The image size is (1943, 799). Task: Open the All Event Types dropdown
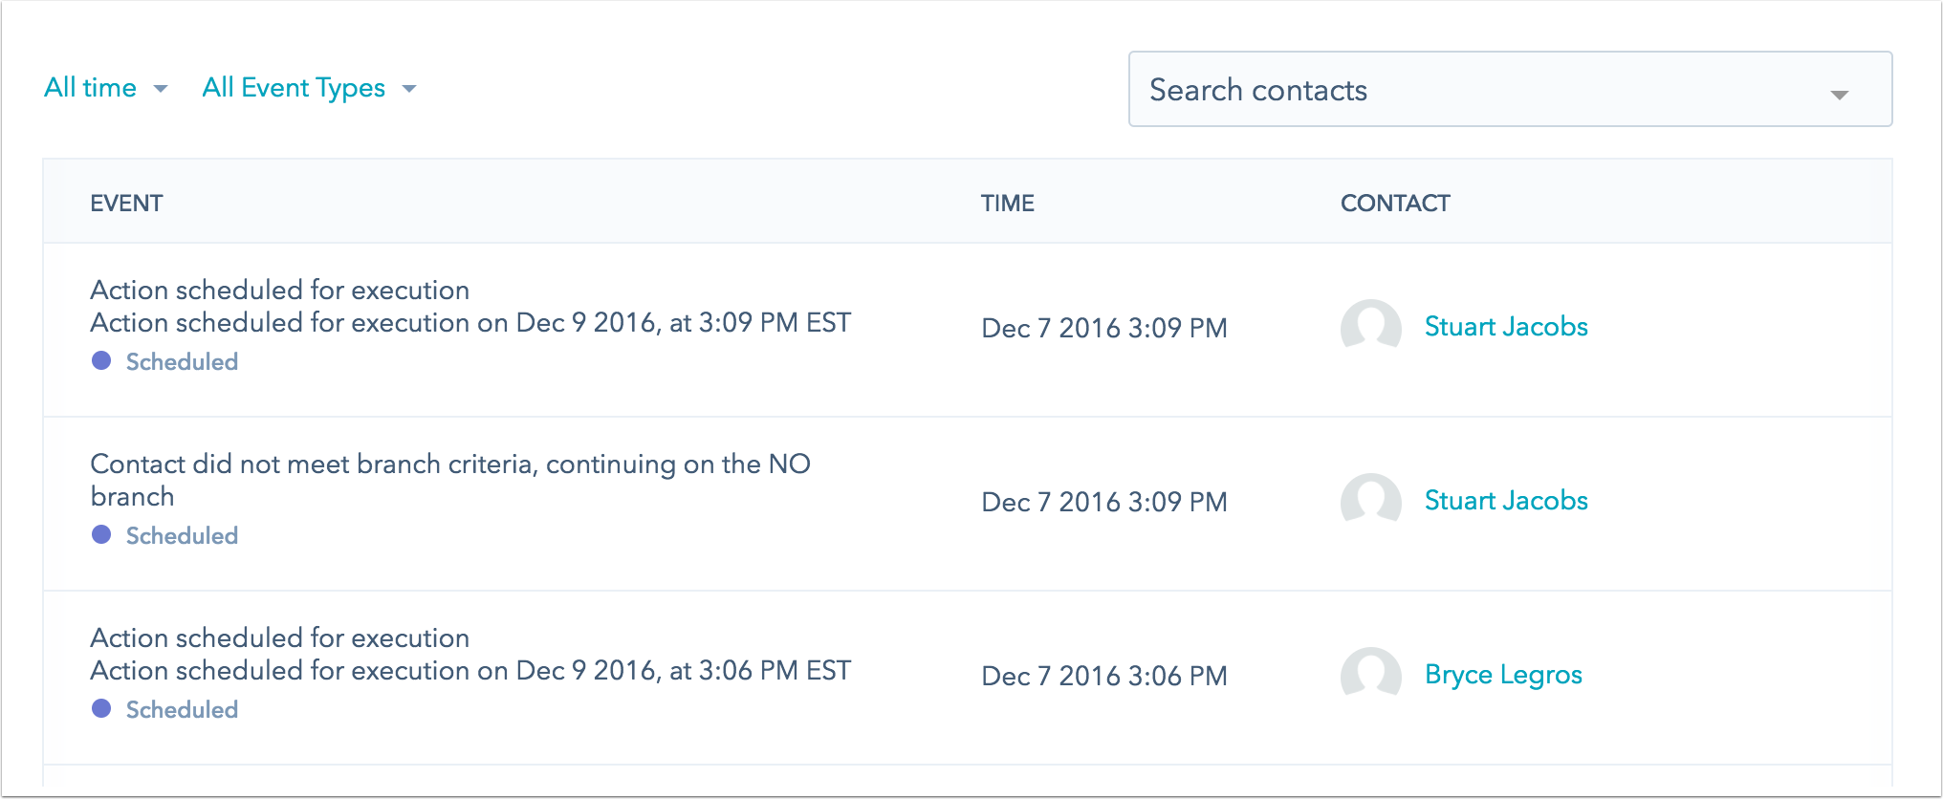coord(310,88)
